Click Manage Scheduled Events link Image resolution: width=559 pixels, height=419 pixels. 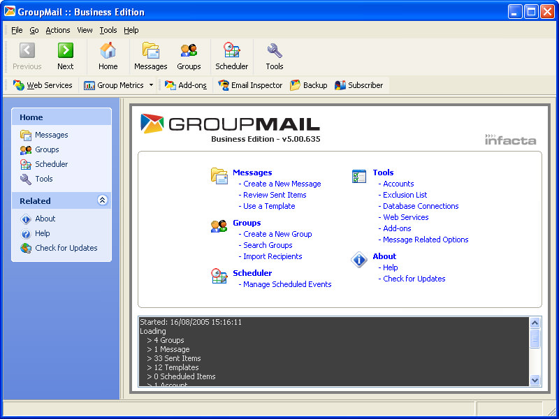[x=287, y=284]
